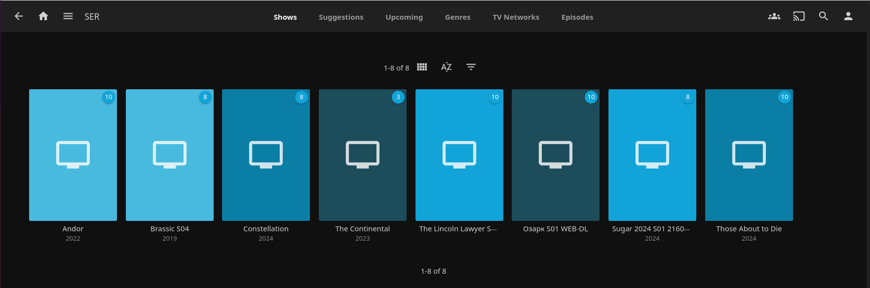
Task: Open the Genres tab
Action: pos(457,17)
